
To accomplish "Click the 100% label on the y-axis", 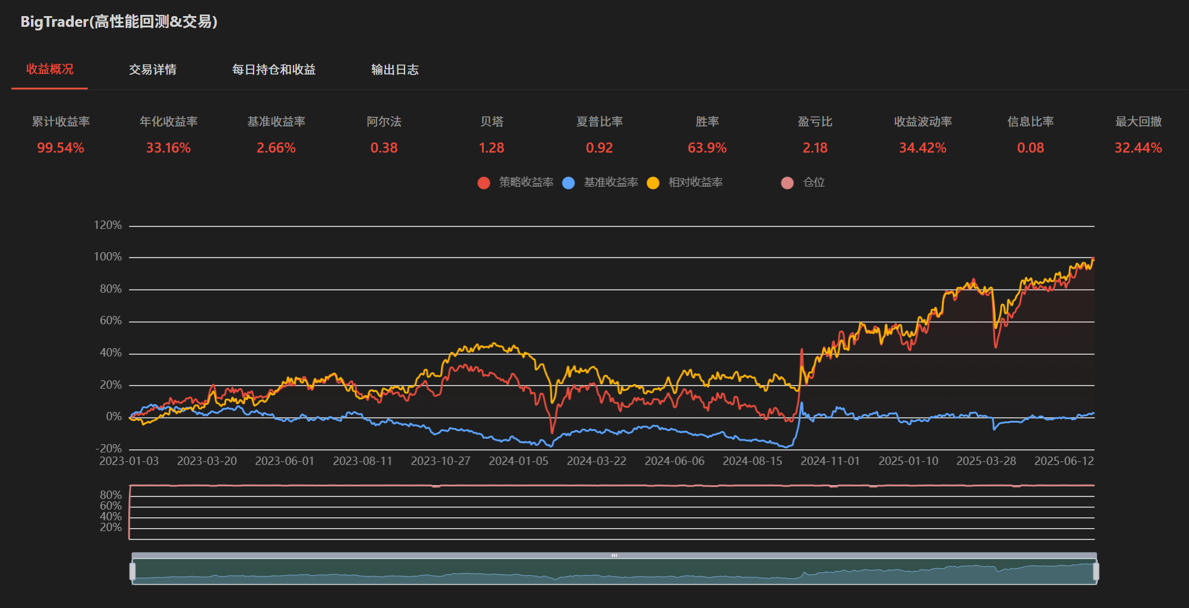I will tap(108, 257).
